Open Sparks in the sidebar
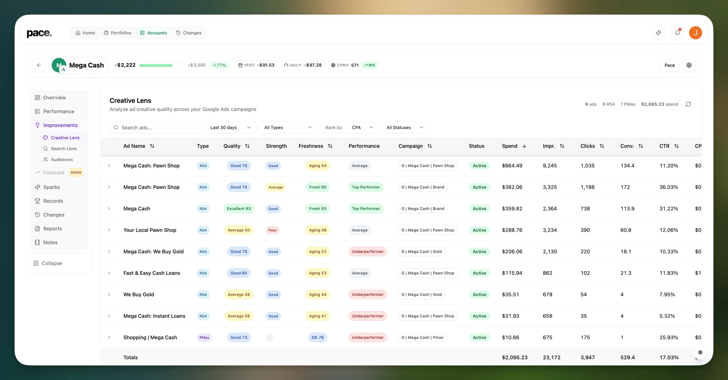728x380 pixels. coord(59,187)
